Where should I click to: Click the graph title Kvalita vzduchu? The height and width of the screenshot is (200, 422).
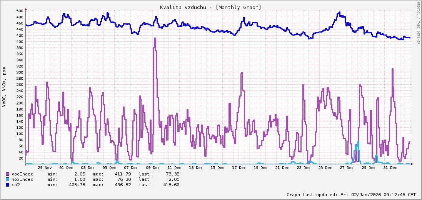click(210, 7)
